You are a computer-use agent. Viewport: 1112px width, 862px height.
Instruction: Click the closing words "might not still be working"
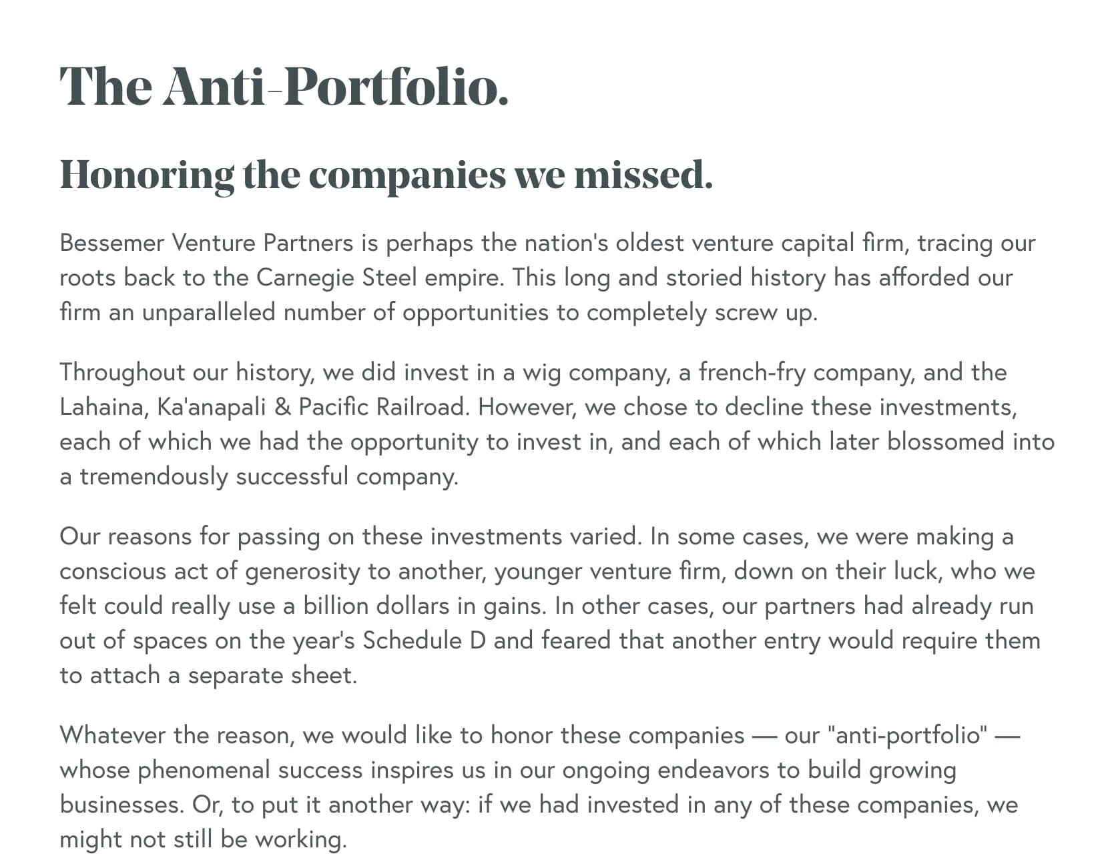203,839
